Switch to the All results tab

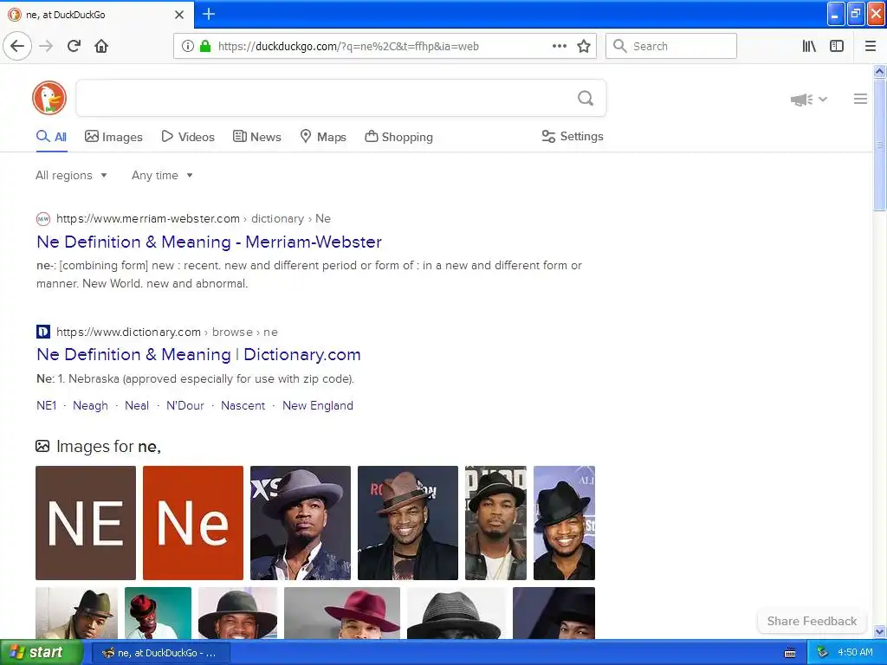(x=51, y=137)
